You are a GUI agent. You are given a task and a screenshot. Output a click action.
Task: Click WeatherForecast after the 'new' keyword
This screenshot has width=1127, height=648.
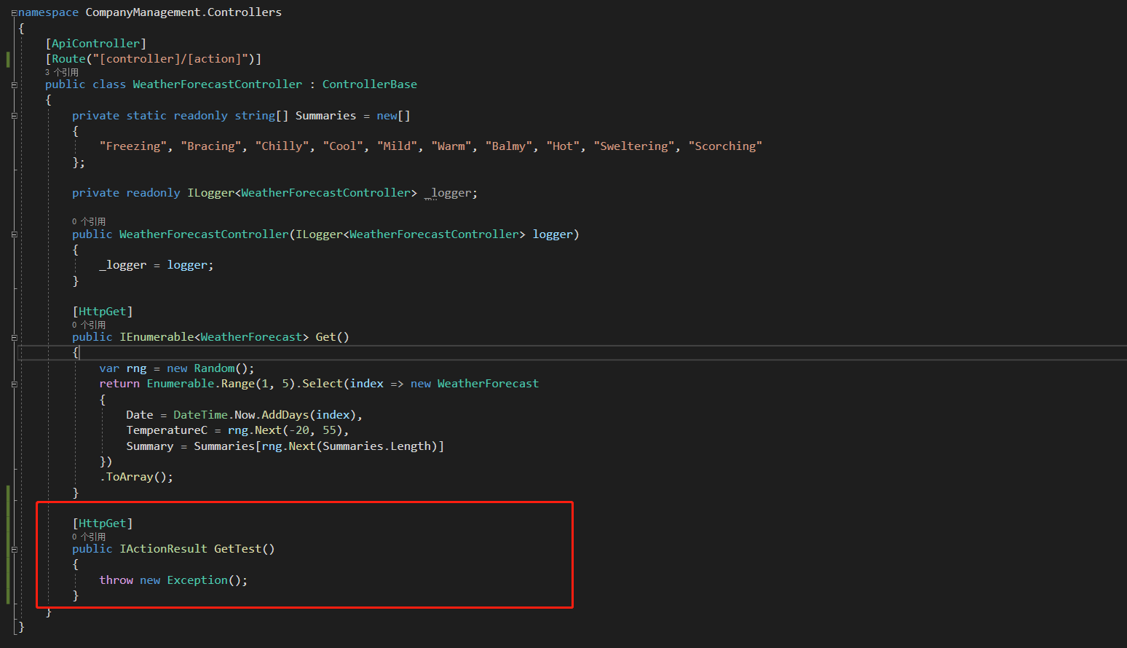click(x=488, y=384)
